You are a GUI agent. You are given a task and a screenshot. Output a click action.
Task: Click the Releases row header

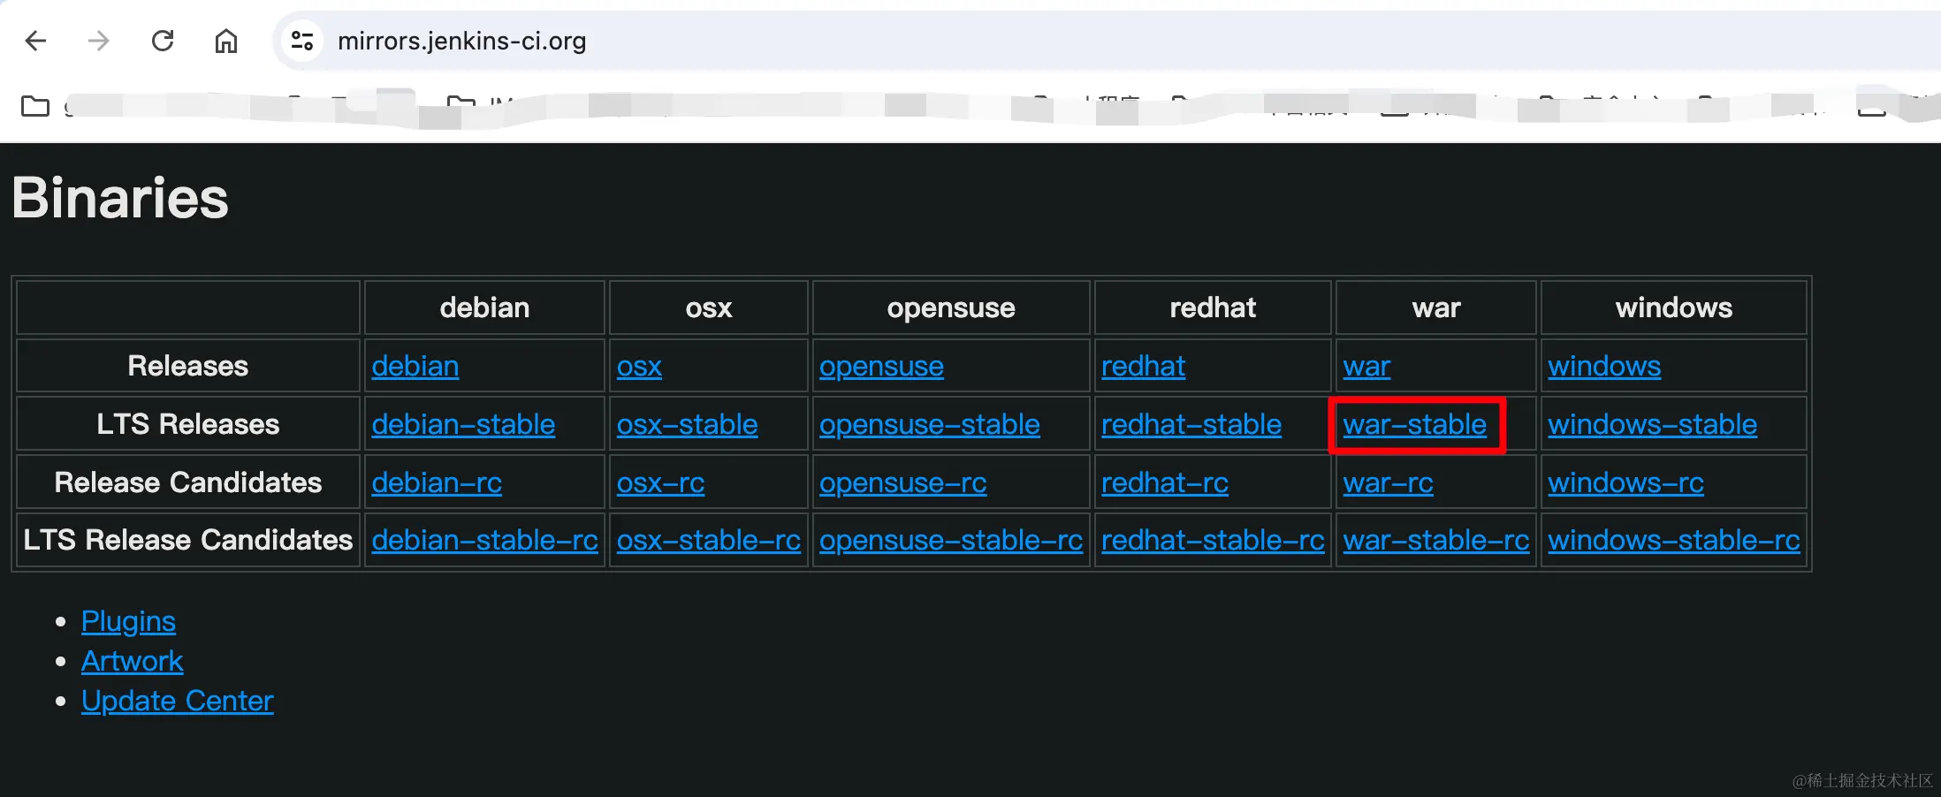(188, 366)
